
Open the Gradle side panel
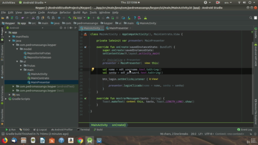[x=256, y=33]
